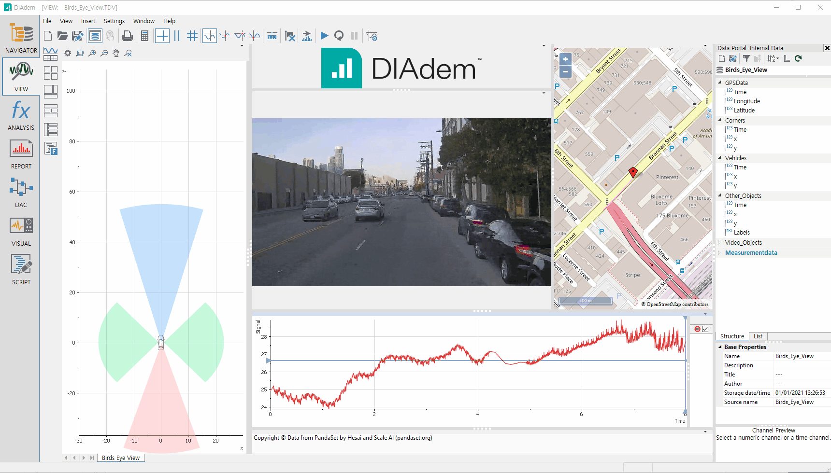The height and width of the screenshot is (473, 831).
Task: Go to the last sheet tab arrow
Action: point(92,458)
